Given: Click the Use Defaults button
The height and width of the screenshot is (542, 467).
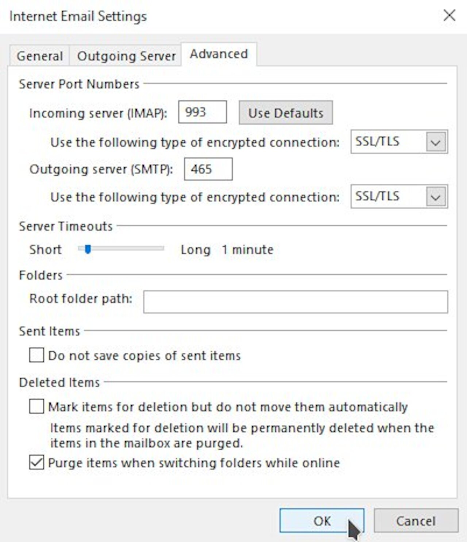Looking at the screenshot, I should [286, 113].
